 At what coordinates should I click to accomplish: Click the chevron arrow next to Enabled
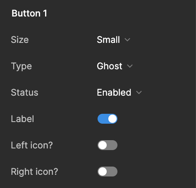coord(139,92)
